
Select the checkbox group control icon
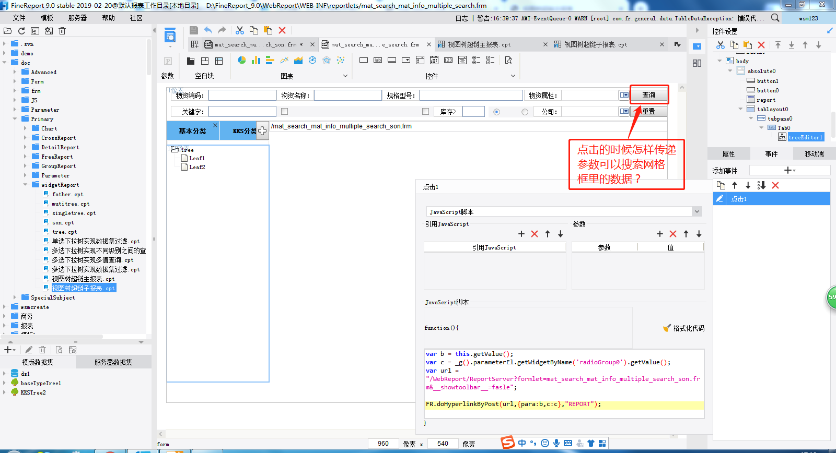click(490, 60)
